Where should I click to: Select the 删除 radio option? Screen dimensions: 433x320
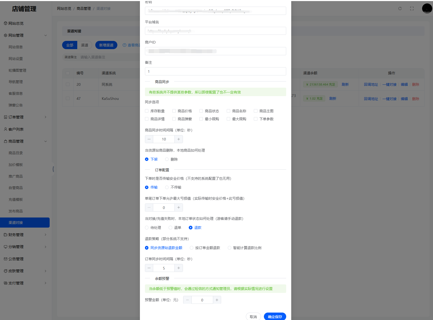click(x=167, y=159)
